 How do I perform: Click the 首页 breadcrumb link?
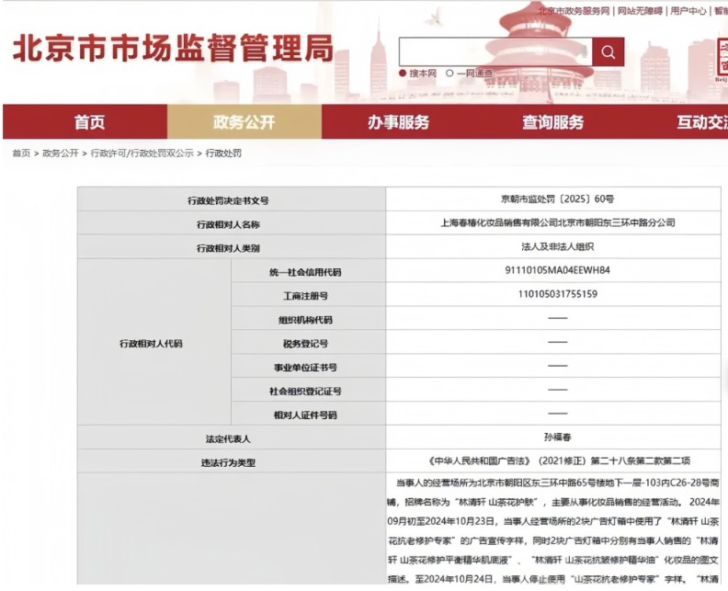click(x=21, y=153)
